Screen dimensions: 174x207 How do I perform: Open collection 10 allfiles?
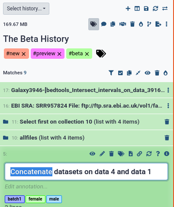tap(52, 138)
